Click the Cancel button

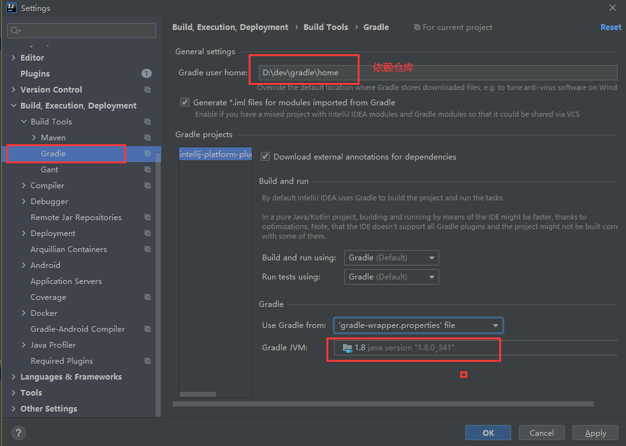[x=541, y=433]
